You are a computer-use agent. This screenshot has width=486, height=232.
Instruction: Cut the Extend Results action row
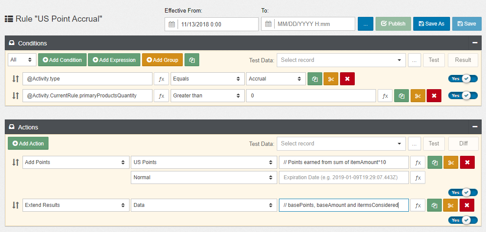coord(451,205)
